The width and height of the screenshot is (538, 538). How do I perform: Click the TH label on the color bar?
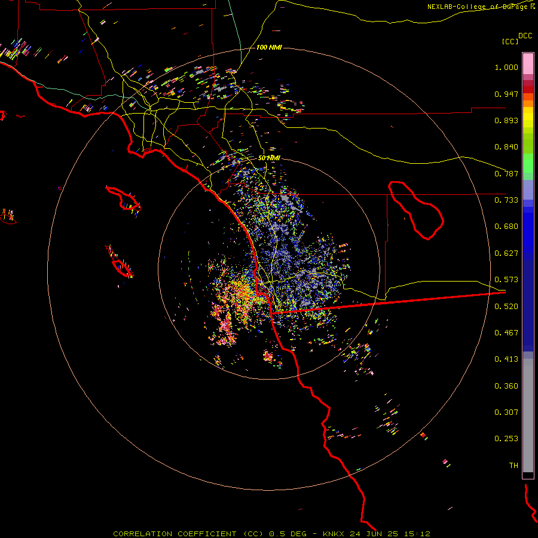click(513, 466)
